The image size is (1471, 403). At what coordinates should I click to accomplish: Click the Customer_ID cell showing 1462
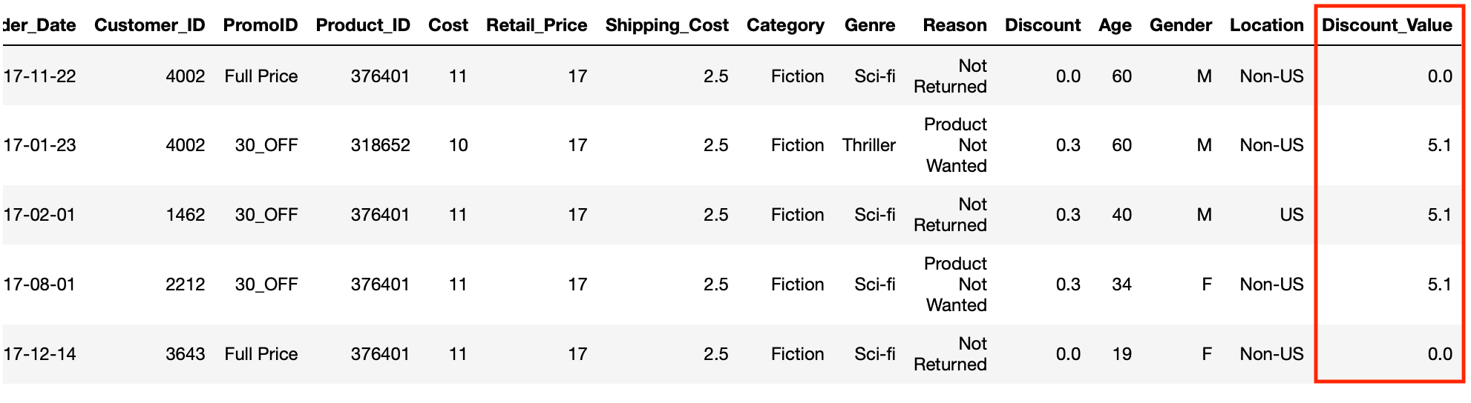coord(185,215)
